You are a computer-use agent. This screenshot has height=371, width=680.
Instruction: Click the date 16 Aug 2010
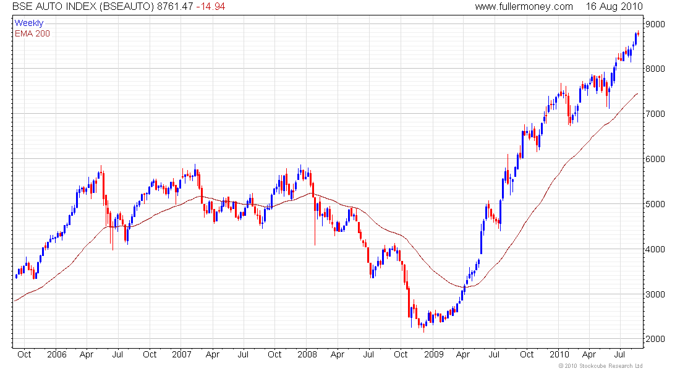[614, 7]
